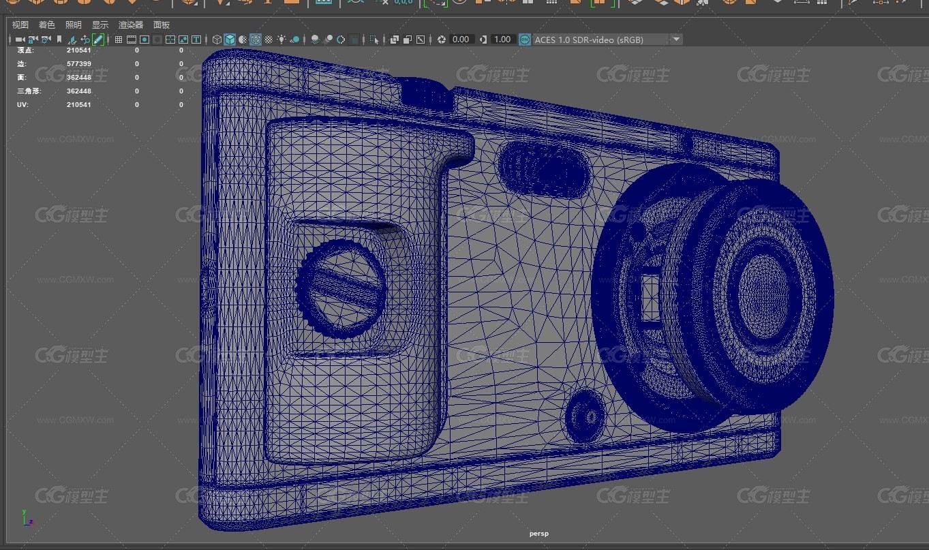Open the ACES 1.0 SDR-video view transform dropdown

pyautogui.click(x=607, y=40)
